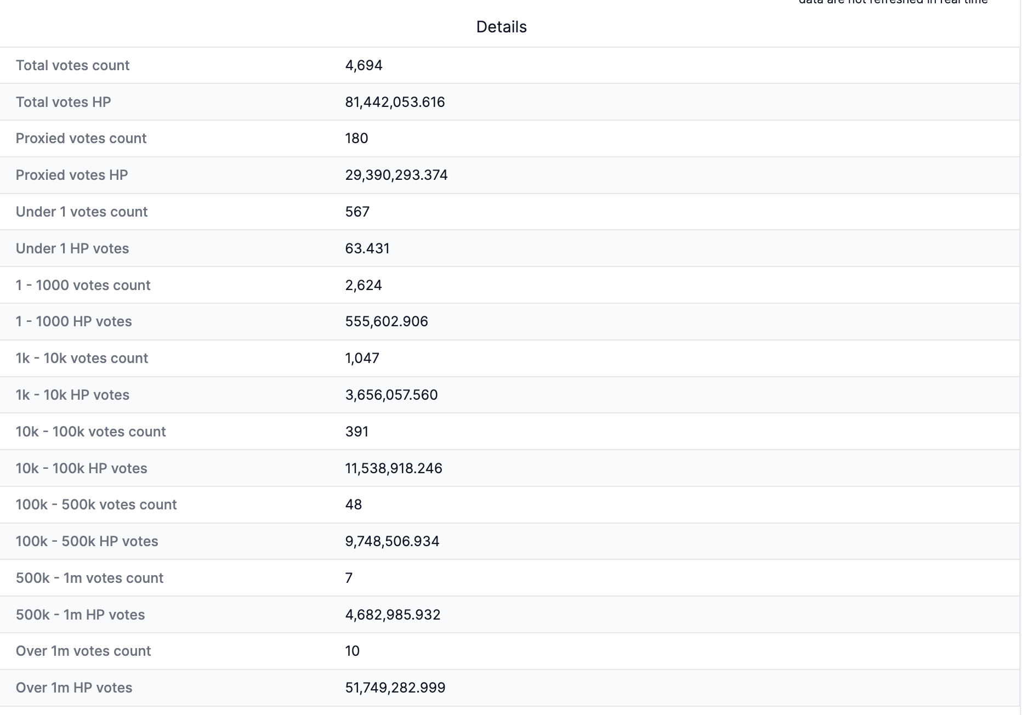The height and width of the screenshot is (715, 1022).
Task: Select the Proxied votes HP value 29,390,293.374
Action: click(396, 175)
